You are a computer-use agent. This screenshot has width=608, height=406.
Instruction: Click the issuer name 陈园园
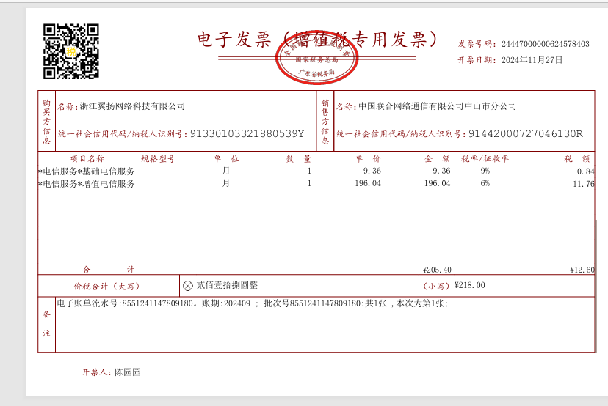point(127,372)
